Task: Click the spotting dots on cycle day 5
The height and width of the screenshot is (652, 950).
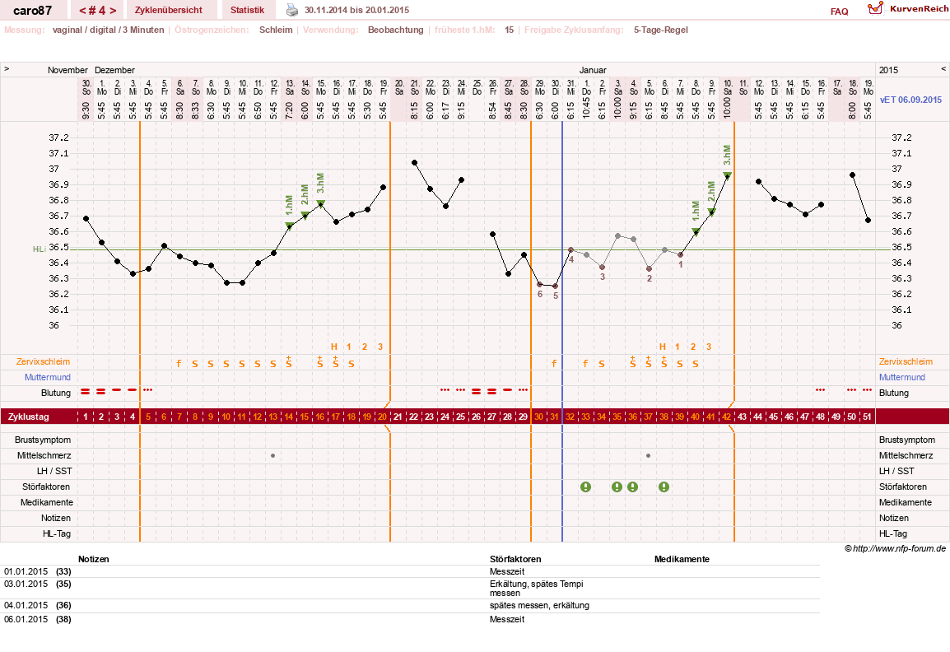Action: pyautogui.click(x=148, y=389)
